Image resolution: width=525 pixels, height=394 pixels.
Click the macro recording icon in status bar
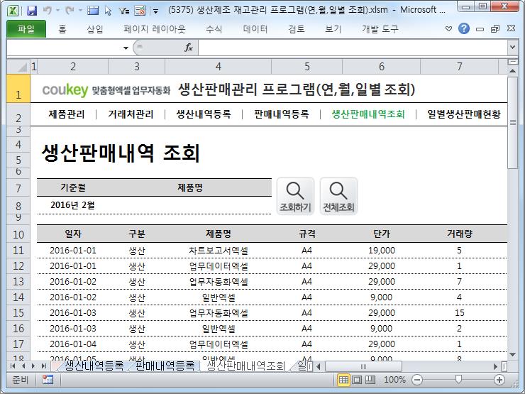(48, 380)
